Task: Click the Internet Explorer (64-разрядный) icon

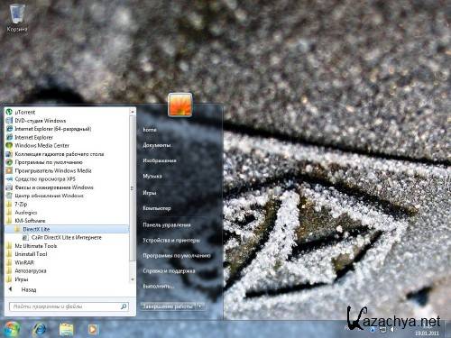Action: [x=9, y=129]
